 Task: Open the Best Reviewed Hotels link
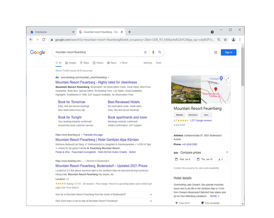124,102
